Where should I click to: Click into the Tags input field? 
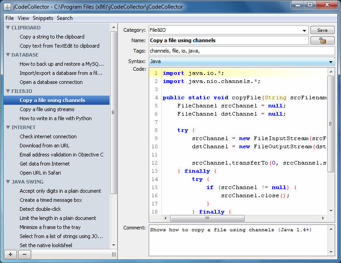tap(241, 51)
